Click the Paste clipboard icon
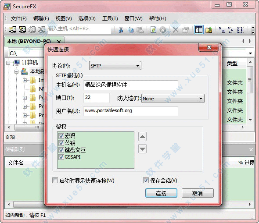The width and height of the screenshot is (259, 223). coord(140,30)
